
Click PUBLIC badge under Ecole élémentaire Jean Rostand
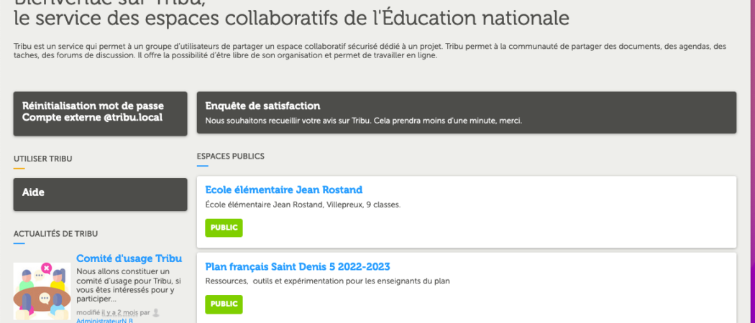pos(224,228)
